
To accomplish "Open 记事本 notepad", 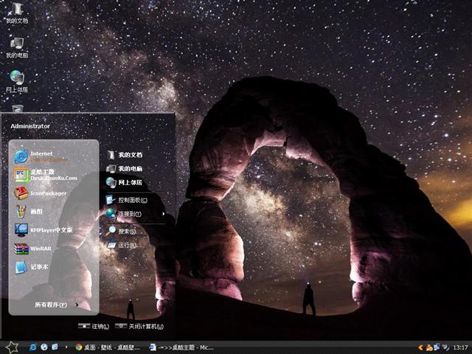I will (x=31, y=267).
